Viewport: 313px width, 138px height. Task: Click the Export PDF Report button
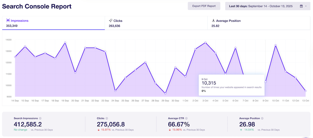click(204, 6)
